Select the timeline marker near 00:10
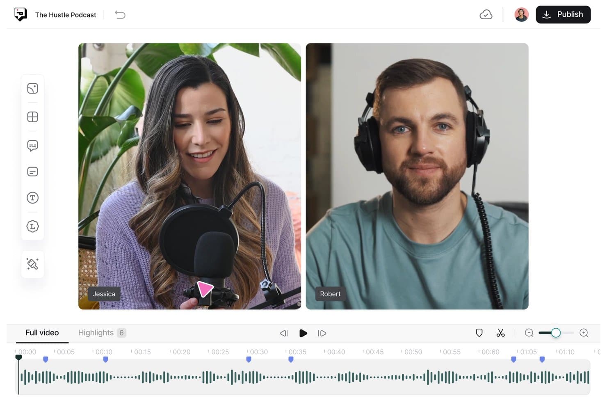The image size is (607, 405). coord(105,359)
